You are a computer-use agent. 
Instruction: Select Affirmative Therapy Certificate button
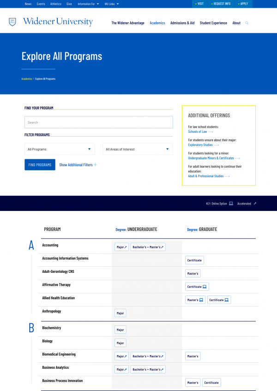[197, 287]
